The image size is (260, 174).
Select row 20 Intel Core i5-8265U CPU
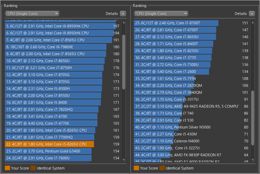click(x=62, y=130)
